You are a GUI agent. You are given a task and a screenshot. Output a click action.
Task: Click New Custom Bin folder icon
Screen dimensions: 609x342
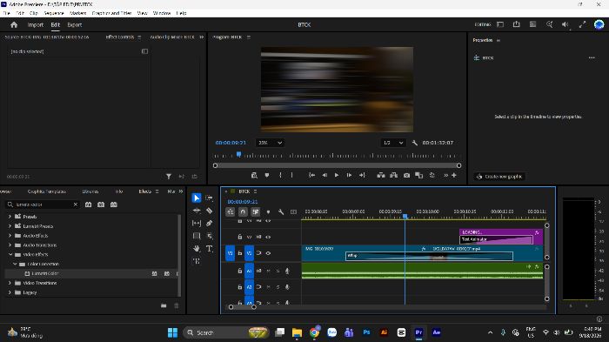[164, 305]
